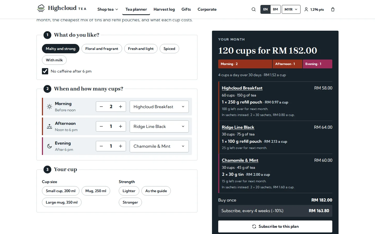This screenshot has width=375, height=234.
Task: Switch language to EN
Action: (265, 9)
